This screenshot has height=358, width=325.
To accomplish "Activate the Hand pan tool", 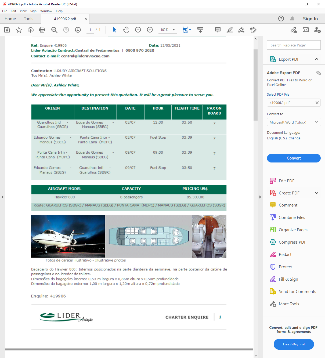I will (126, 30).
